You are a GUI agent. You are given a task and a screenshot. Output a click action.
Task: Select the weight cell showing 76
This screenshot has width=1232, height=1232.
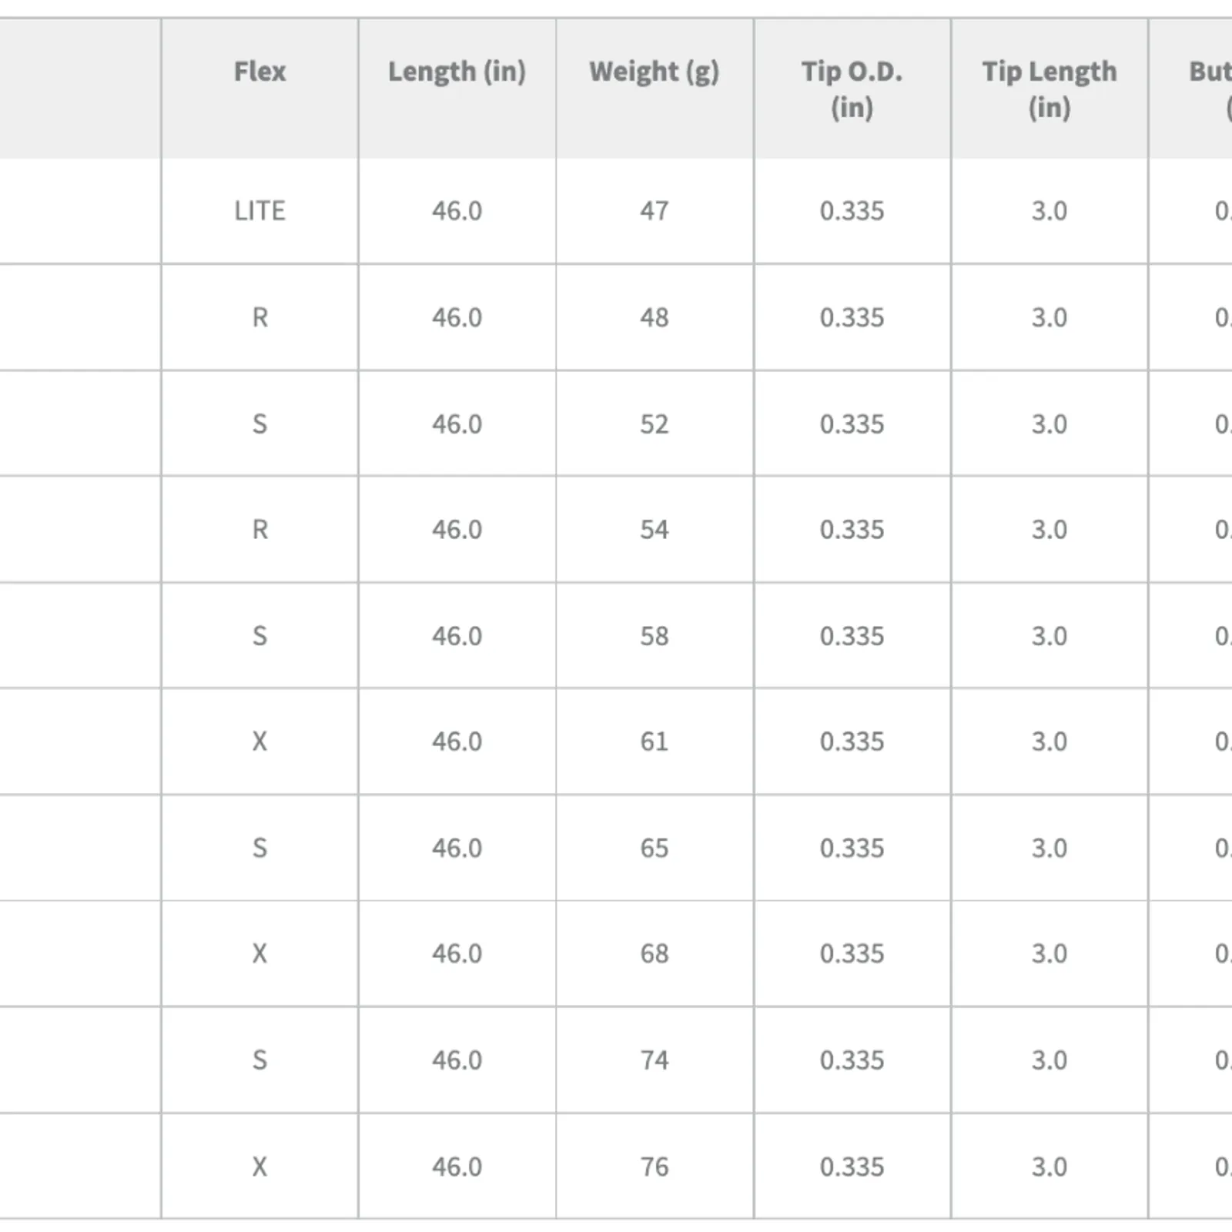pyautogui.click(x=654, y=1166)
